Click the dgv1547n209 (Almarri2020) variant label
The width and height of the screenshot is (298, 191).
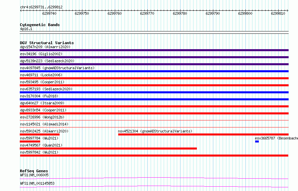(x=45, y=47)
